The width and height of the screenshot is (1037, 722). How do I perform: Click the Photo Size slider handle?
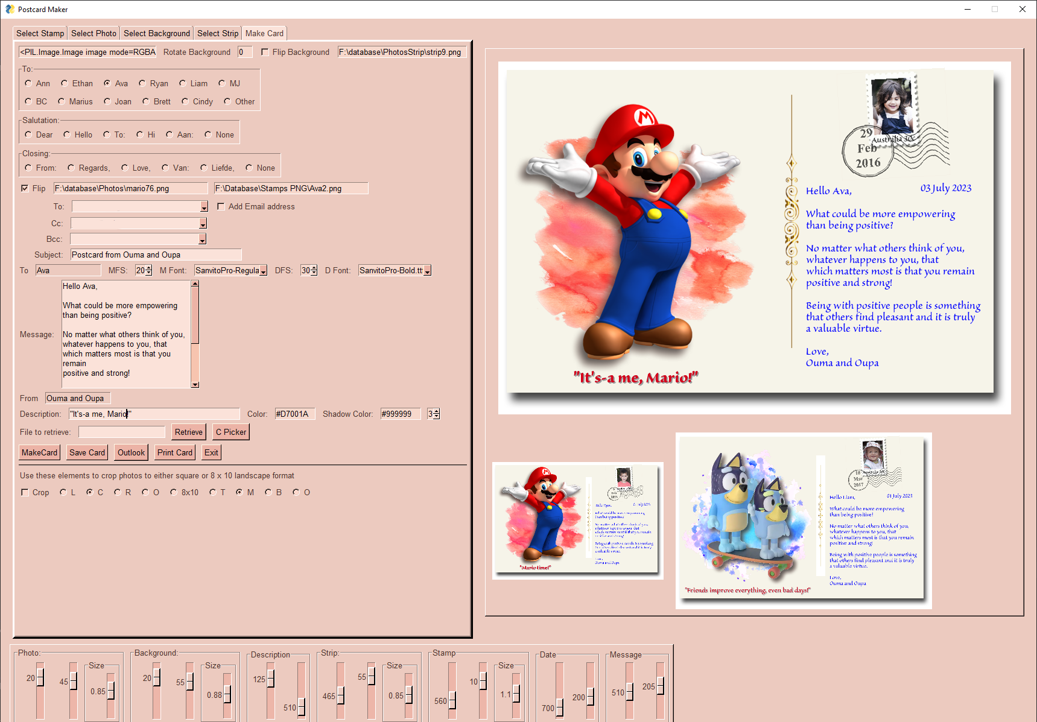click(x=111, y=691)
